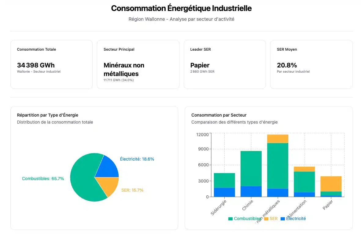The width and height of the screenshot is (361, 235).
Task: Open the SER Moyen 20.8% card
Action: [x=311, y=64]
